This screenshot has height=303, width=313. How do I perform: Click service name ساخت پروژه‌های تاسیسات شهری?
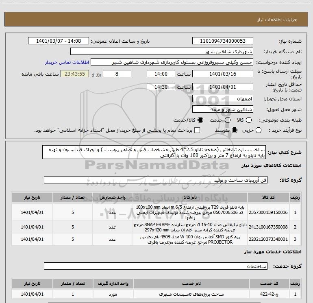point(191,294)
